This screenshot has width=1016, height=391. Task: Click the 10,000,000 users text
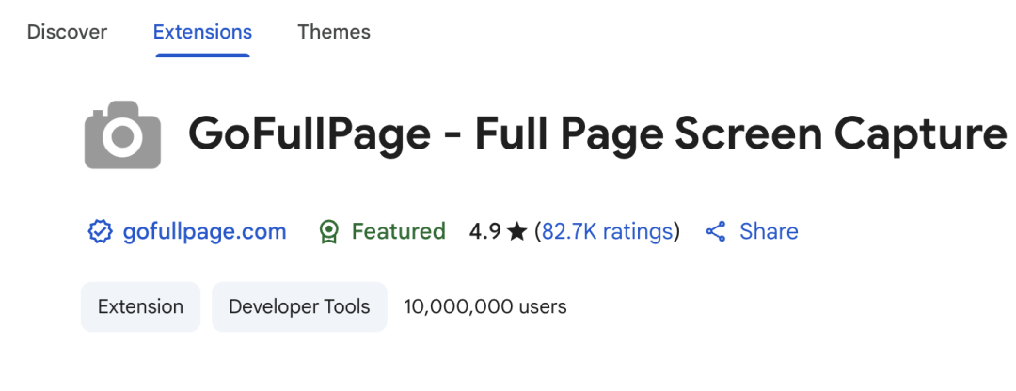point(484,306)
